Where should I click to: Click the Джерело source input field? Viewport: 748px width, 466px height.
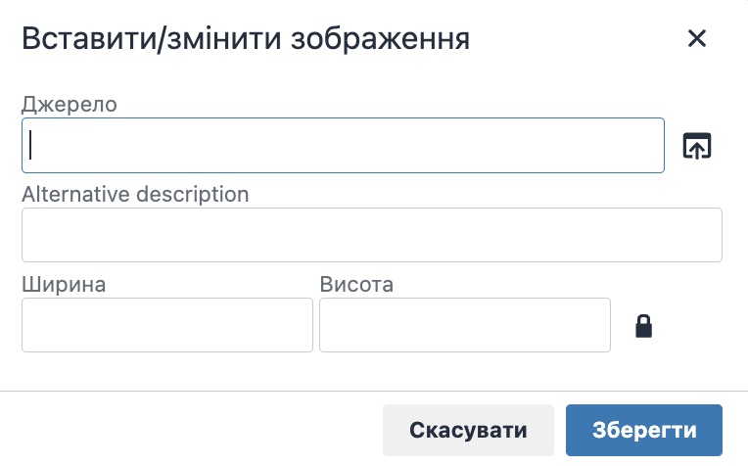point(343,146)
